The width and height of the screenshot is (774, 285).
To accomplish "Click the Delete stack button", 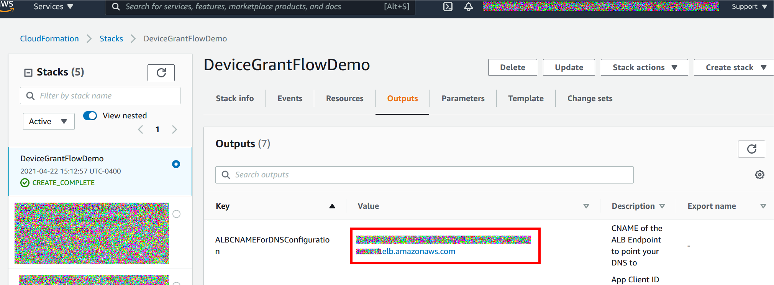I will pyautogui.click(x=512, y=67).
